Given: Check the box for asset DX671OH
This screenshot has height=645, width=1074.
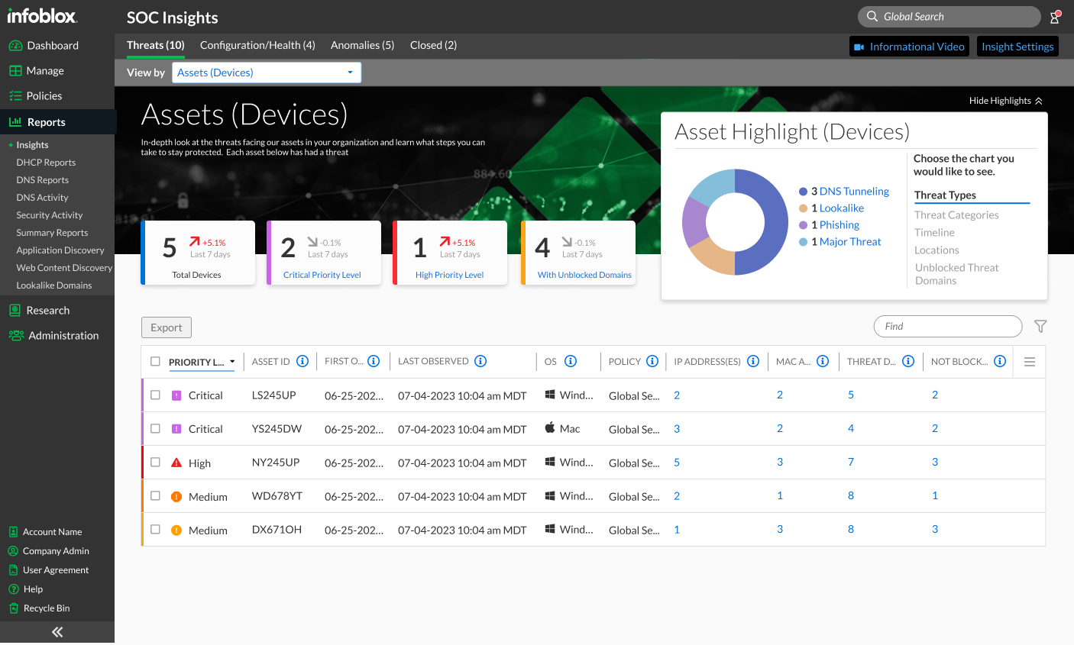Looking at the screenshot, I should pos(155,530).
